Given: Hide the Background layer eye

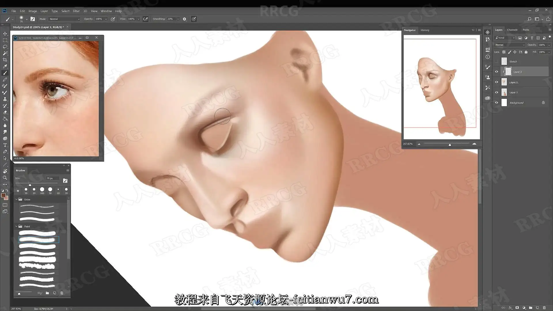Looking at the screenshot, I should (x=497, y=103).
